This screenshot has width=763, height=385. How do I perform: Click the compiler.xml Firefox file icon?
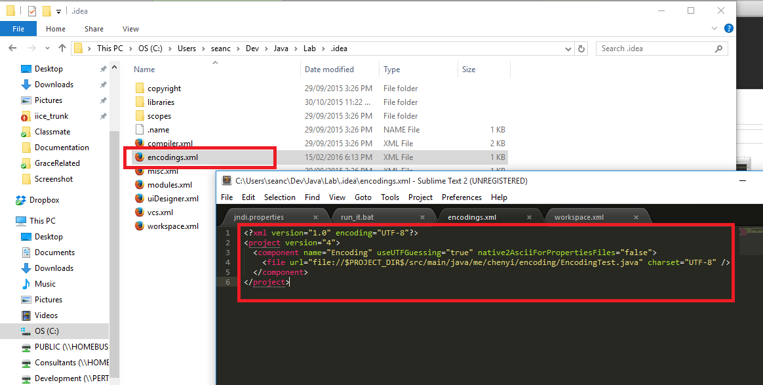tap(140, 143)
